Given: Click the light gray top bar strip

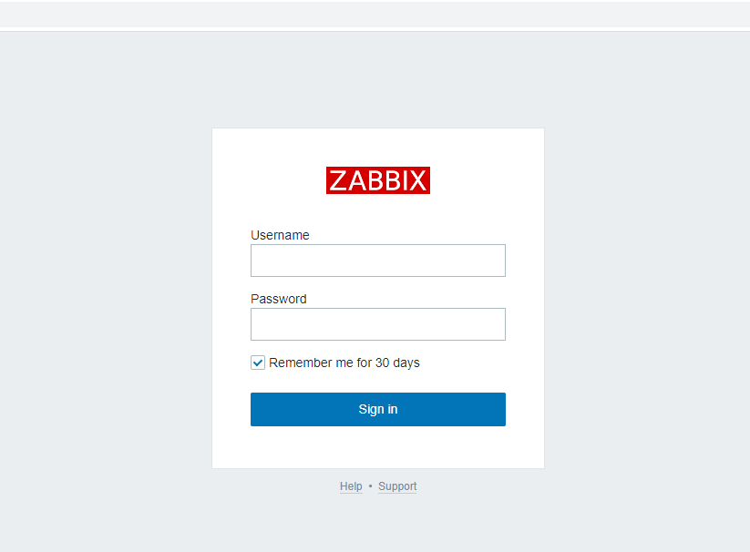Looking at the screenshot, I should tap(375, 15).
